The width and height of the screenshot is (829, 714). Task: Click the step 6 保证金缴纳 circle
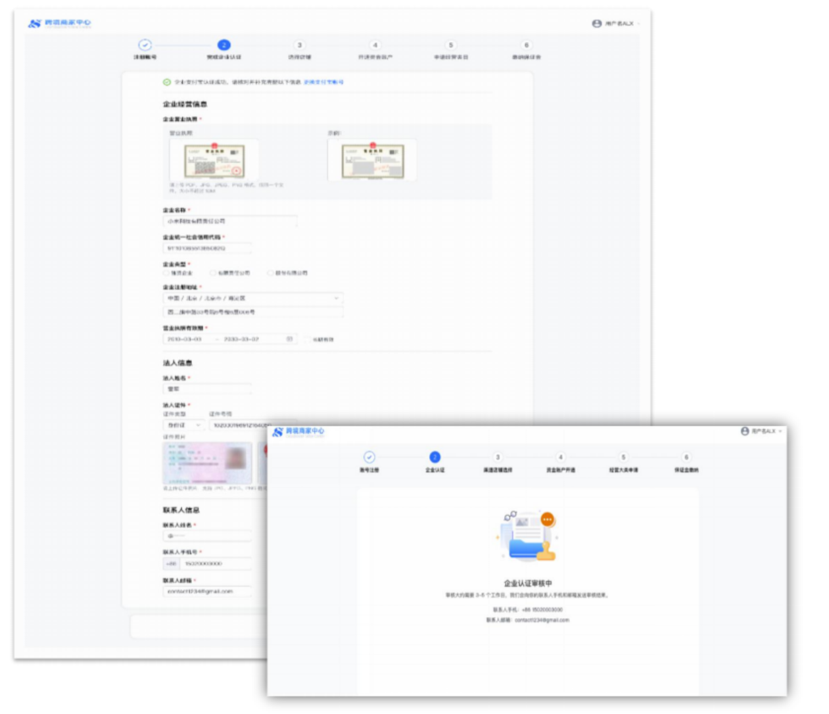686,457
